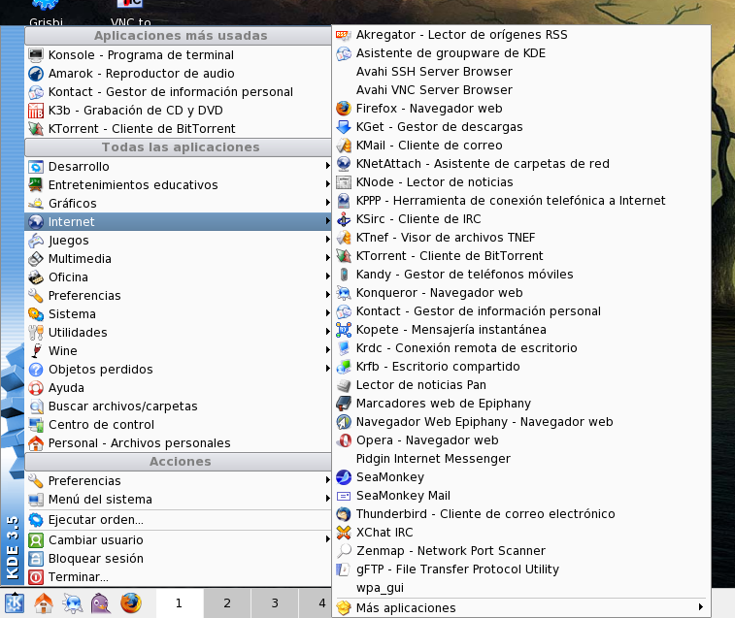Click the Konsole terminal icon

[x=36, y=55]
